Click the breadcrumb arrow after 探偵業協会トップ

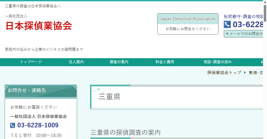(x=245, y=73)
